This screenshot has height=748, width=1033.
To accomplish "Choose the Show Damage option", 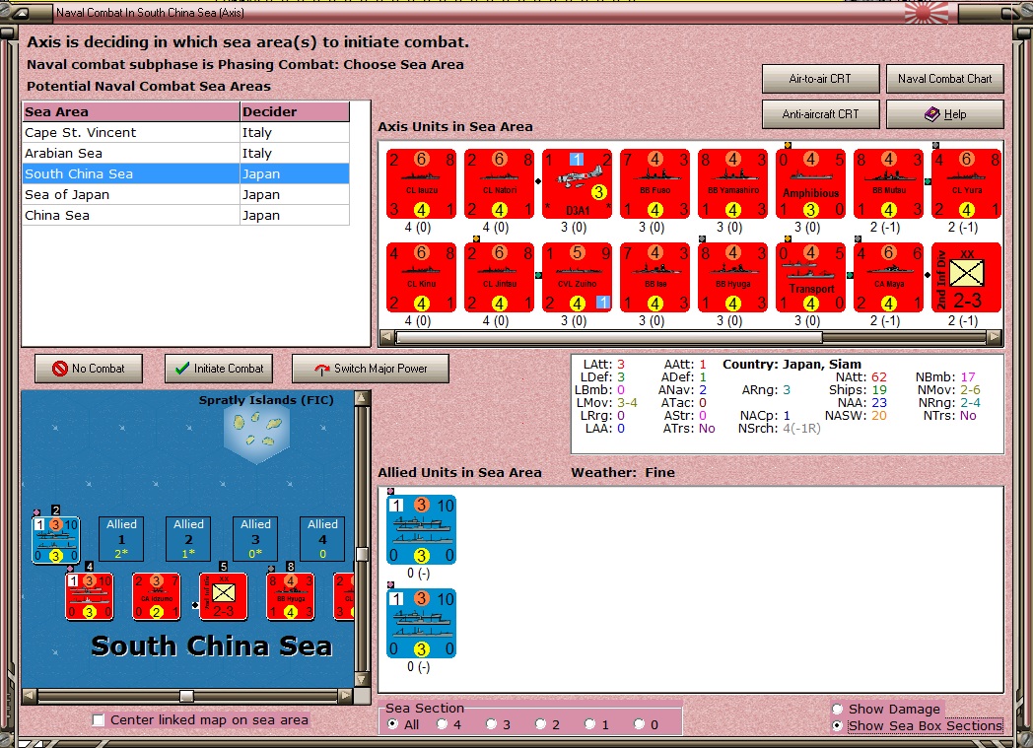I will pos(837,710).
